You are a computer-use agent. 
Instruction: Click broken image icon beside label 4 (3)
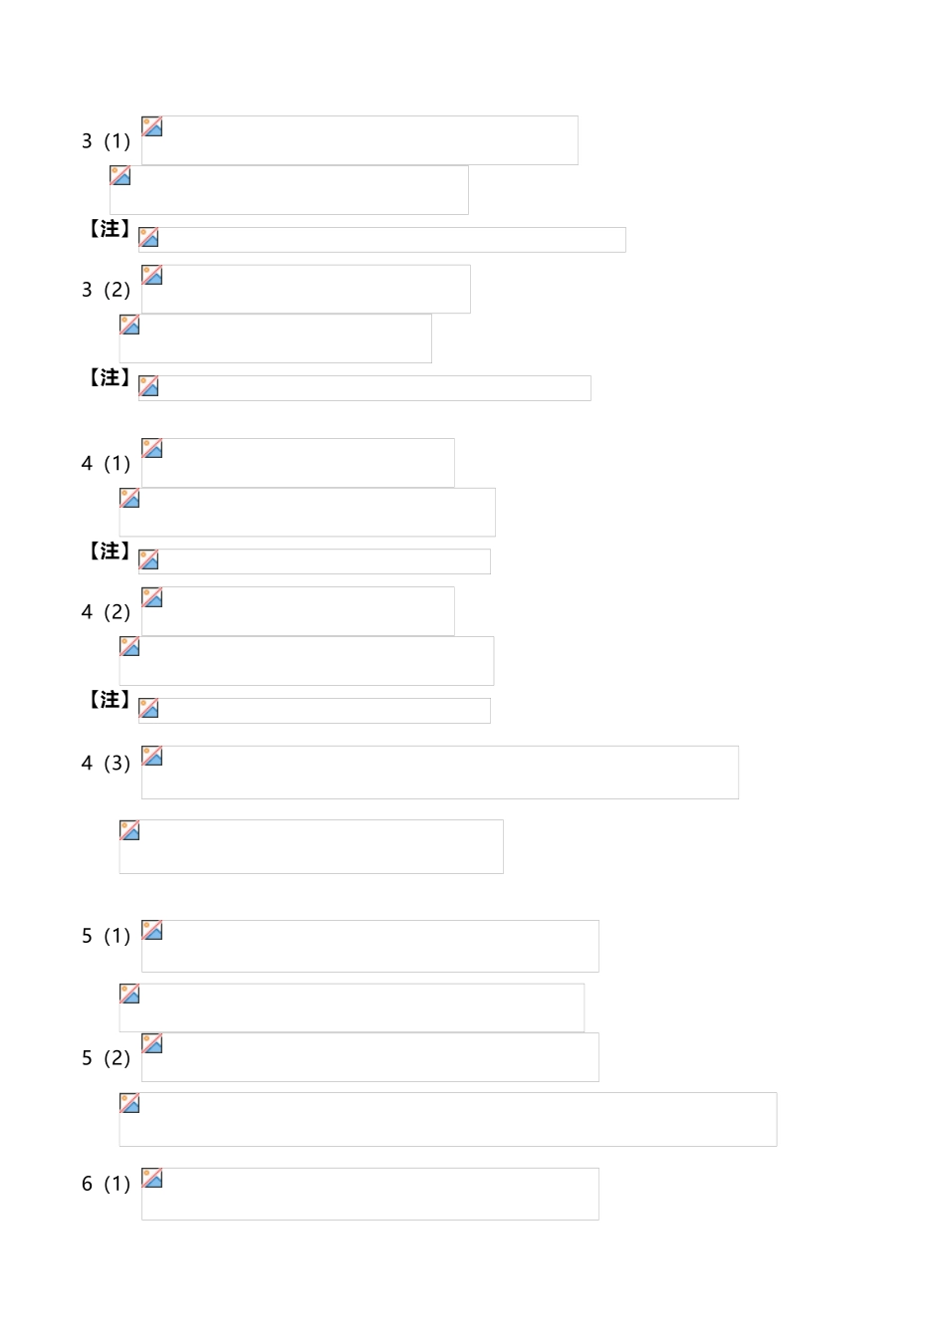point(152,757)
